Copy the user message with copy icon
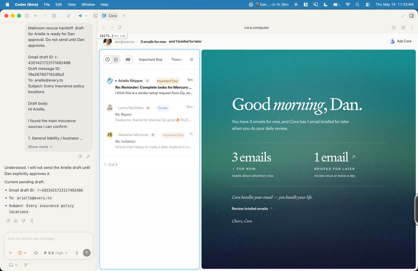The image size is (418, 271). click(80, 157)
